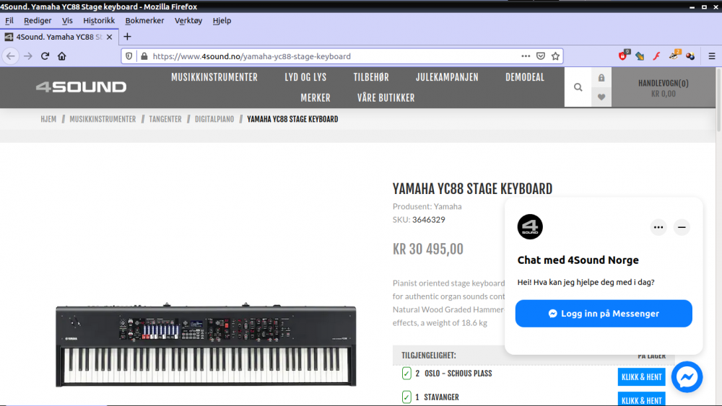Click the 4Sound avatar in chat popup
This screenshot has height=406, width=722.
pyautogui.click(x=530, y=226)
